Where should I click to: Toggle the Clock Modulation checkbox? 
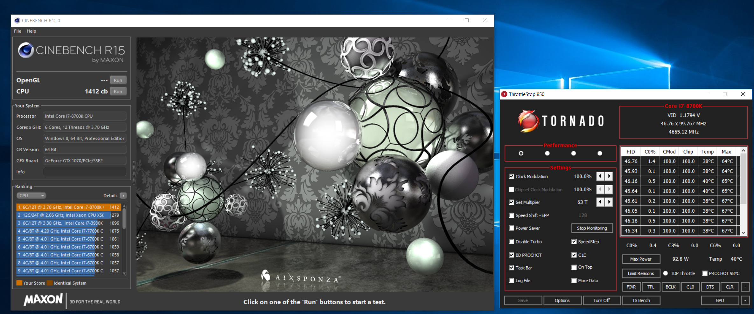click(x=512, y=176)
